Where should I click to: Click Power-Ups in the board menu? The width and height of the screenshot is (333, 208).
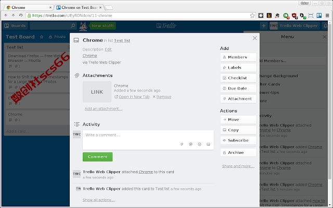point(269,93)
